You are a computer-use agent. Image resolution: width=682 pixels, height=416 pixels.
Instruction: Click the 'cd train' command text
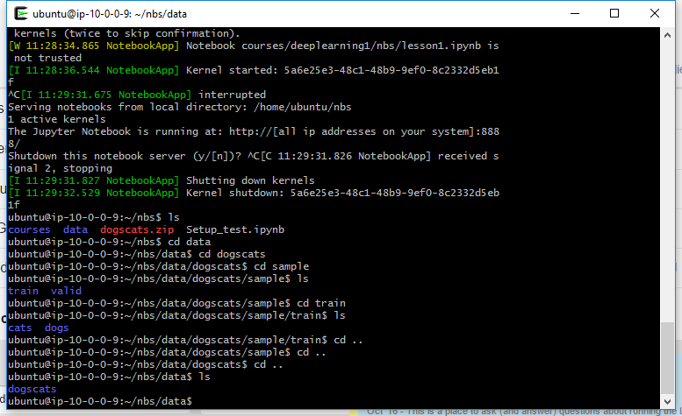coord(321,303)
